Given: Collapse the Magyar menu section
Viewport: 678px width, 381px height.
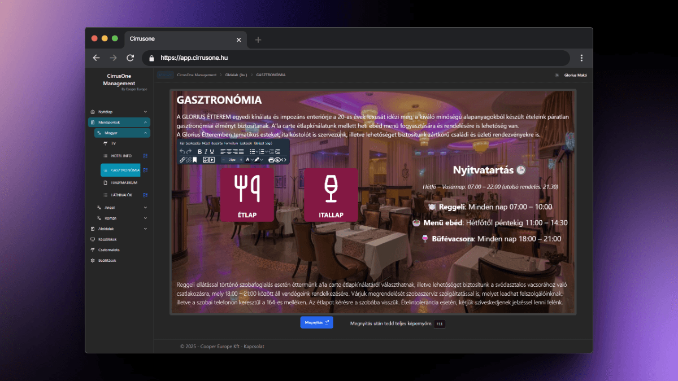Looking at the screenshot, I should click(x=120, y=133).
